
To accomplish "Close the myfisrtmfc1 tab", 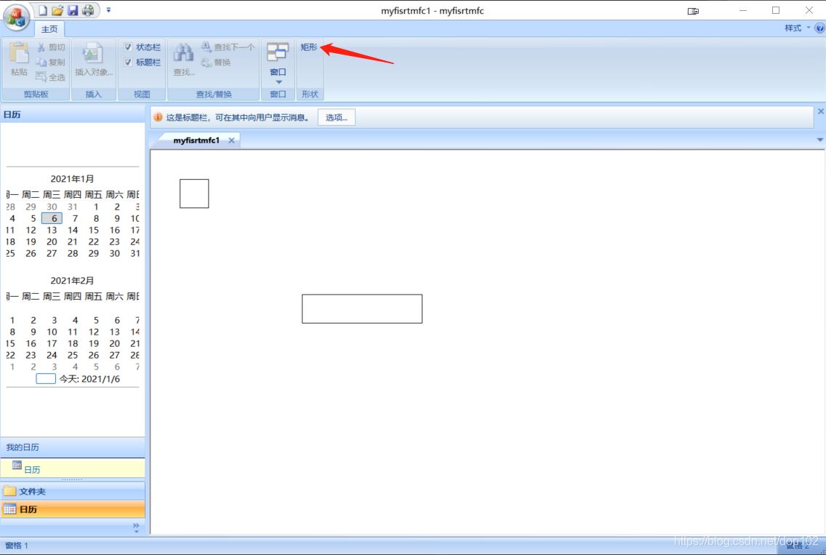I will [231, 140].
